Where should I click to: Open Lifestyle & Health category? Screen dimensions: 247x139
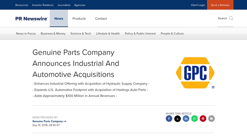[x=108, y=34]
